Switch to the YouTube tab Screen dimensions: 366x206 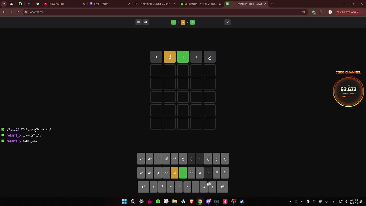64,4
